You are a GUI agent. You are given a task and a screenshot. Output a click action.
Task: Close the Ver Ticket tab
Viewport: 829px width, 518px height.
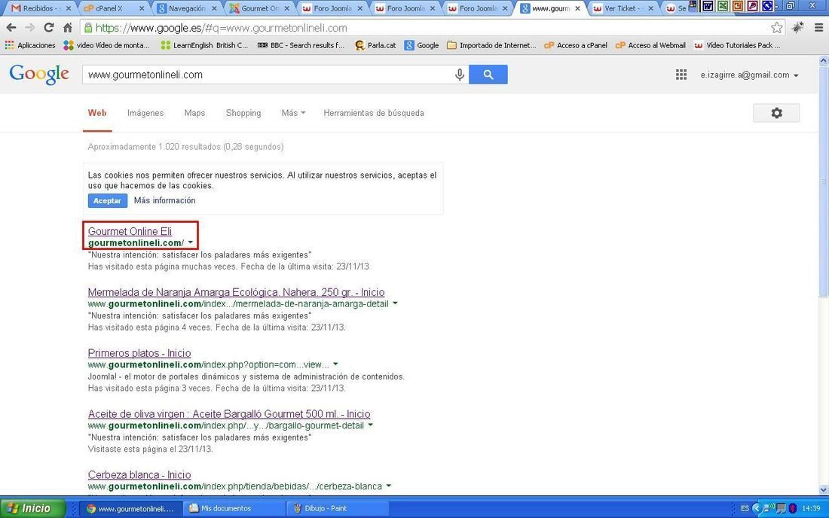[x=650, y=8]
